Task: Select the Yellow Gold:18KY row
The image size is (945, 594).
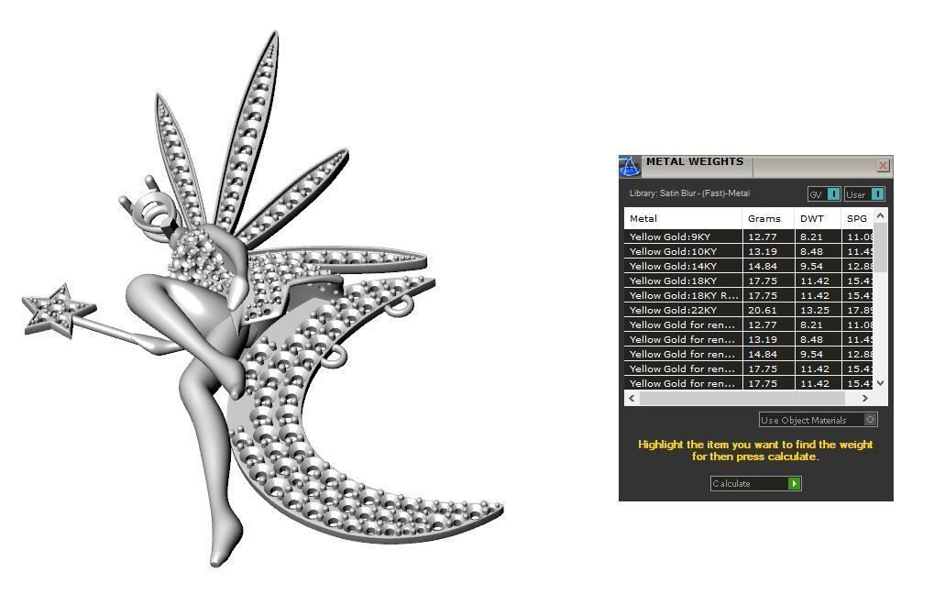Action: click(x=749, y=280)
